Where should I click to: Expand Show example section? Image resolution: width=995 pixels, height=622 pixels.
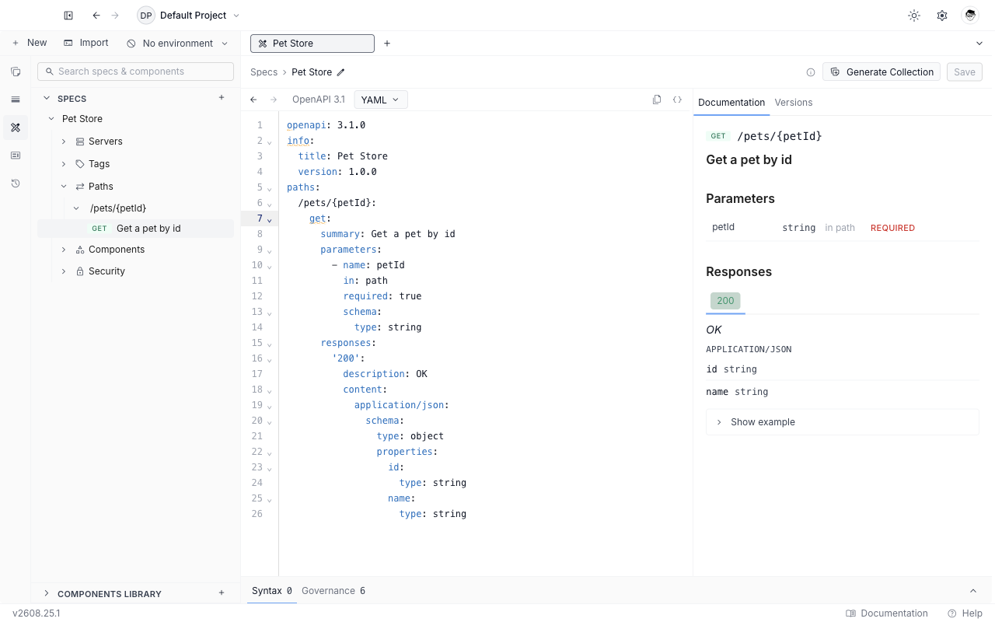(x=842, y=422)
